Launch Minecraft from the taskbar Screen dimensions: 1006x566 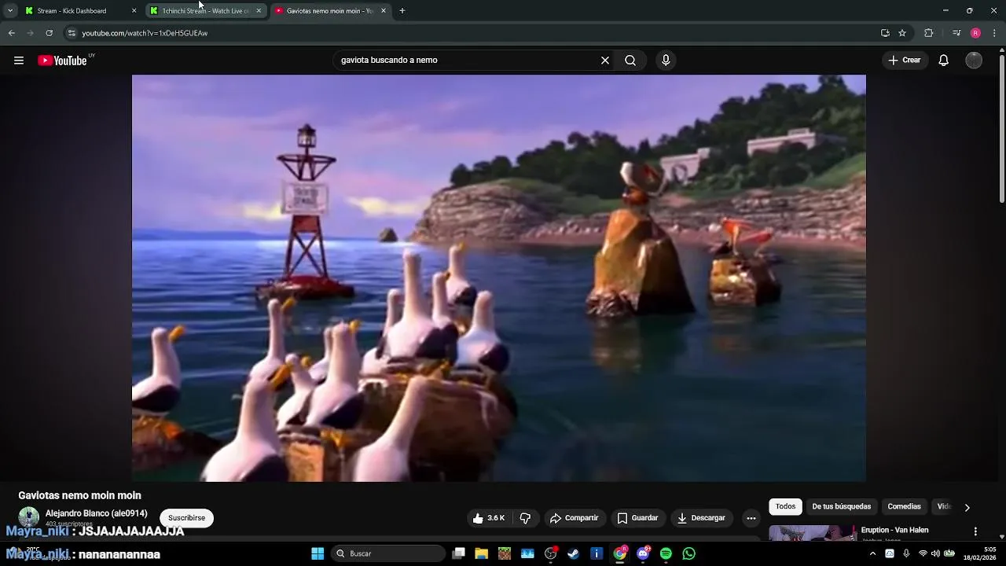(505, 553)
